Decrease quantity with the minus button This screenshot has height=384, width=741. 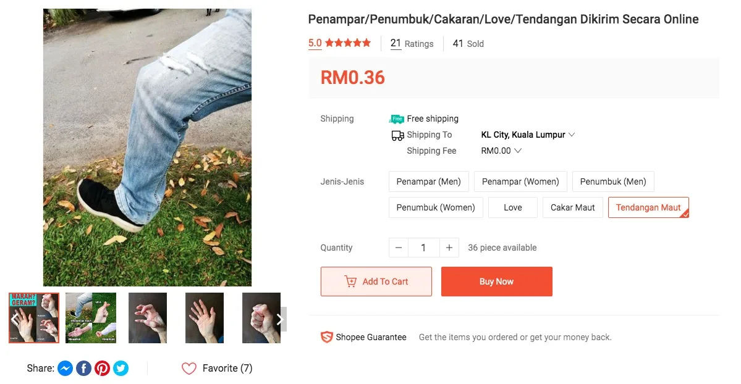[399, 248]
